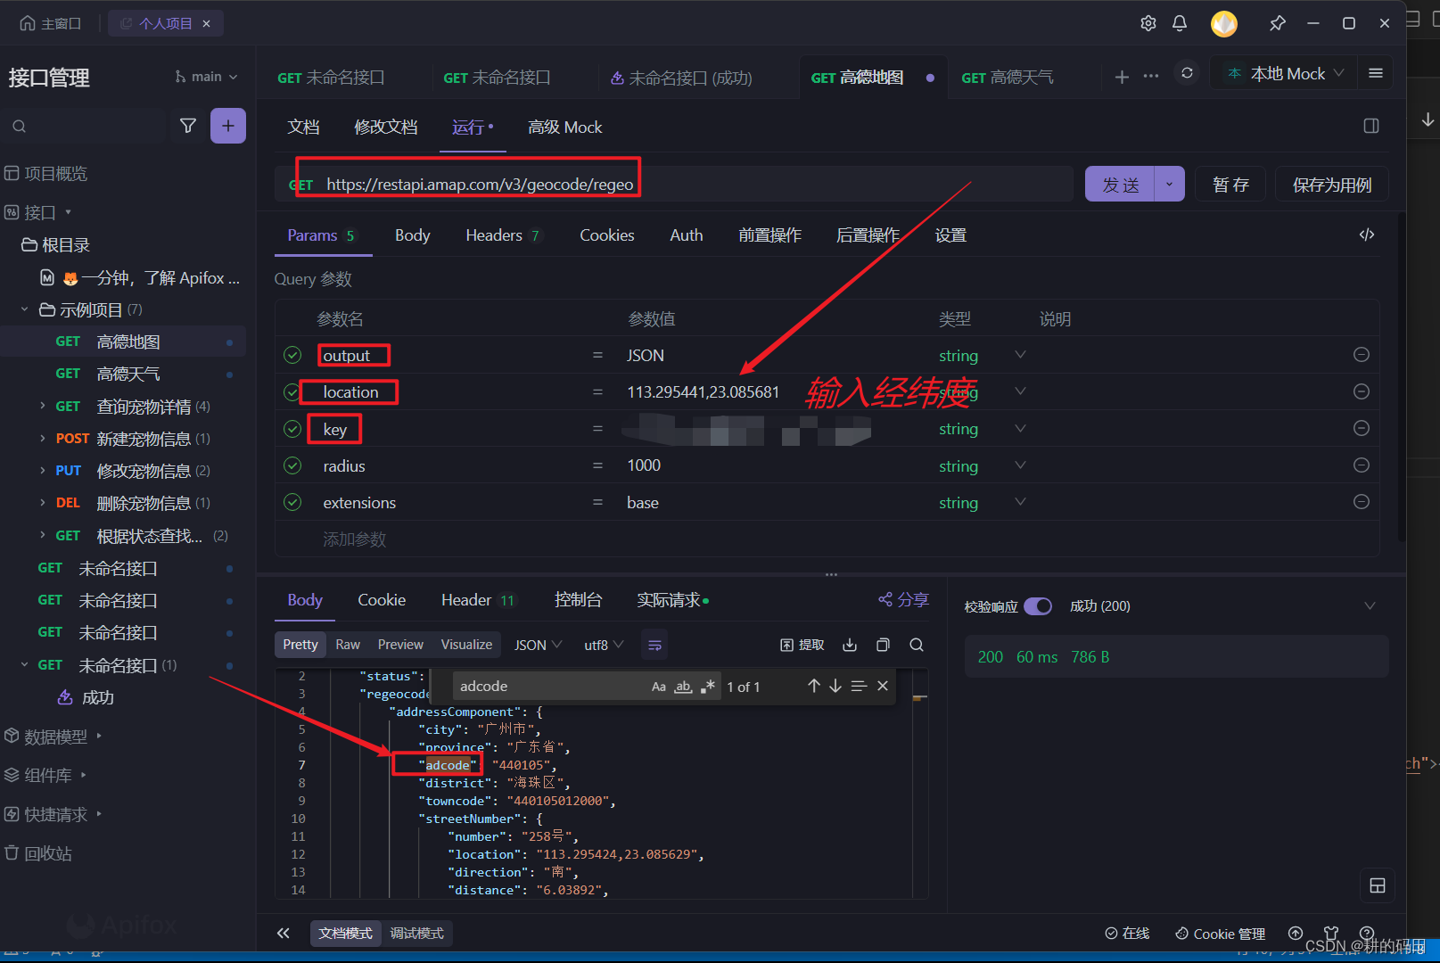Open the 本地 Mock environment dropdown

[x=1284, y=73]
